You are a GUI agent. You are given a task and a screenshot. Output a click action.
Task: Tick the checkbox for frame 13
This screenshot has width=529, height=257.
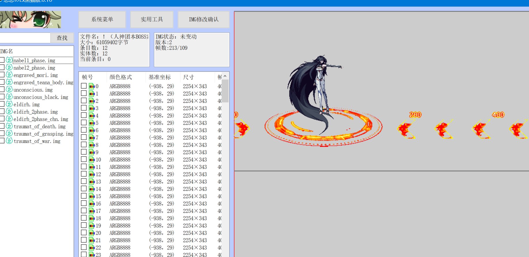84,181
